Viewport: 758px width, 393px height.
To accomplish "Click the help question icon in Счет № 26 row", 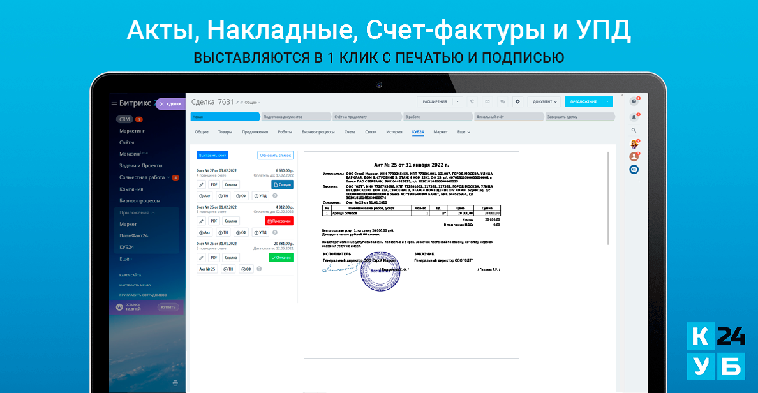I will click(x=274, y=232).
